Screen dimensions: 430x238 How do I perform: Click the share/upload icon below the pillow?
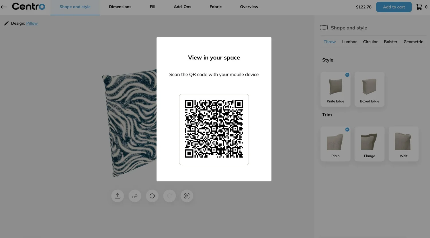pyautogui.click(x=118, y=196)
